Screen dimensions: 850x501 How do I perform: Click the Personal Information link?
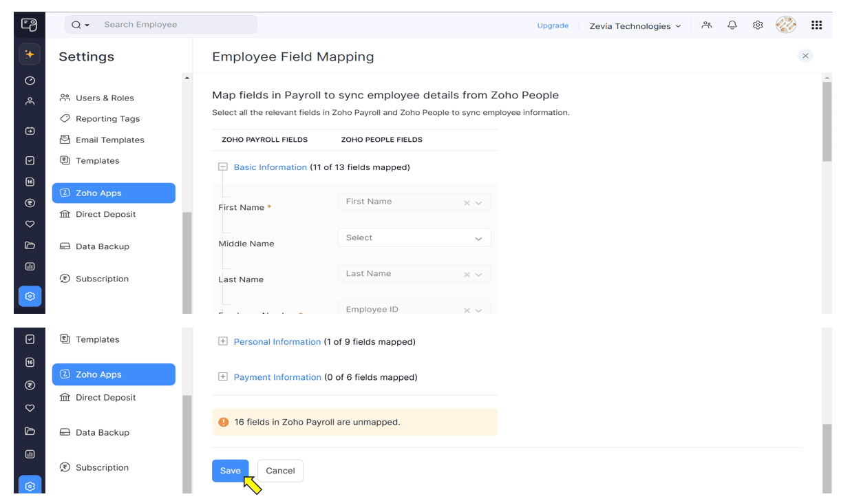coord(277,342)
